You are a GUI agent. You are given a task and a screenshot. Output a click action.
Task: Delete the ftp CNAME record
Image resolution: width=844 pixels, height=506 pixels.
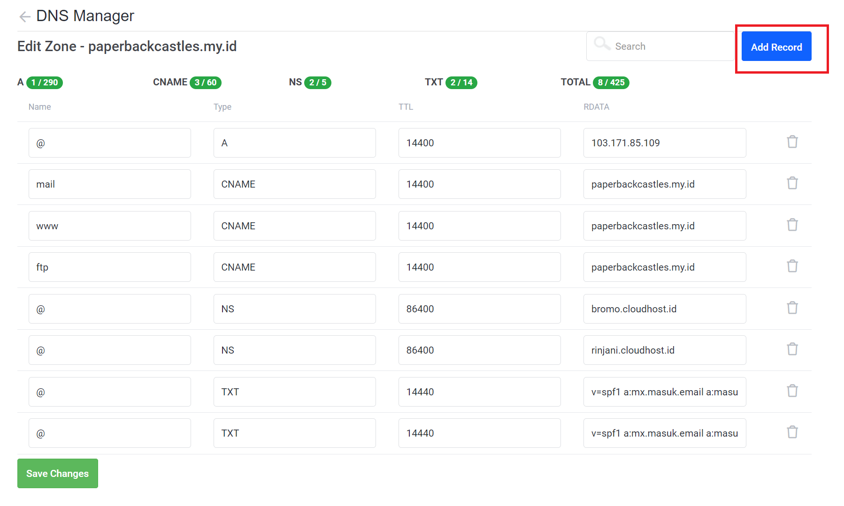click(x=792, y=266)
